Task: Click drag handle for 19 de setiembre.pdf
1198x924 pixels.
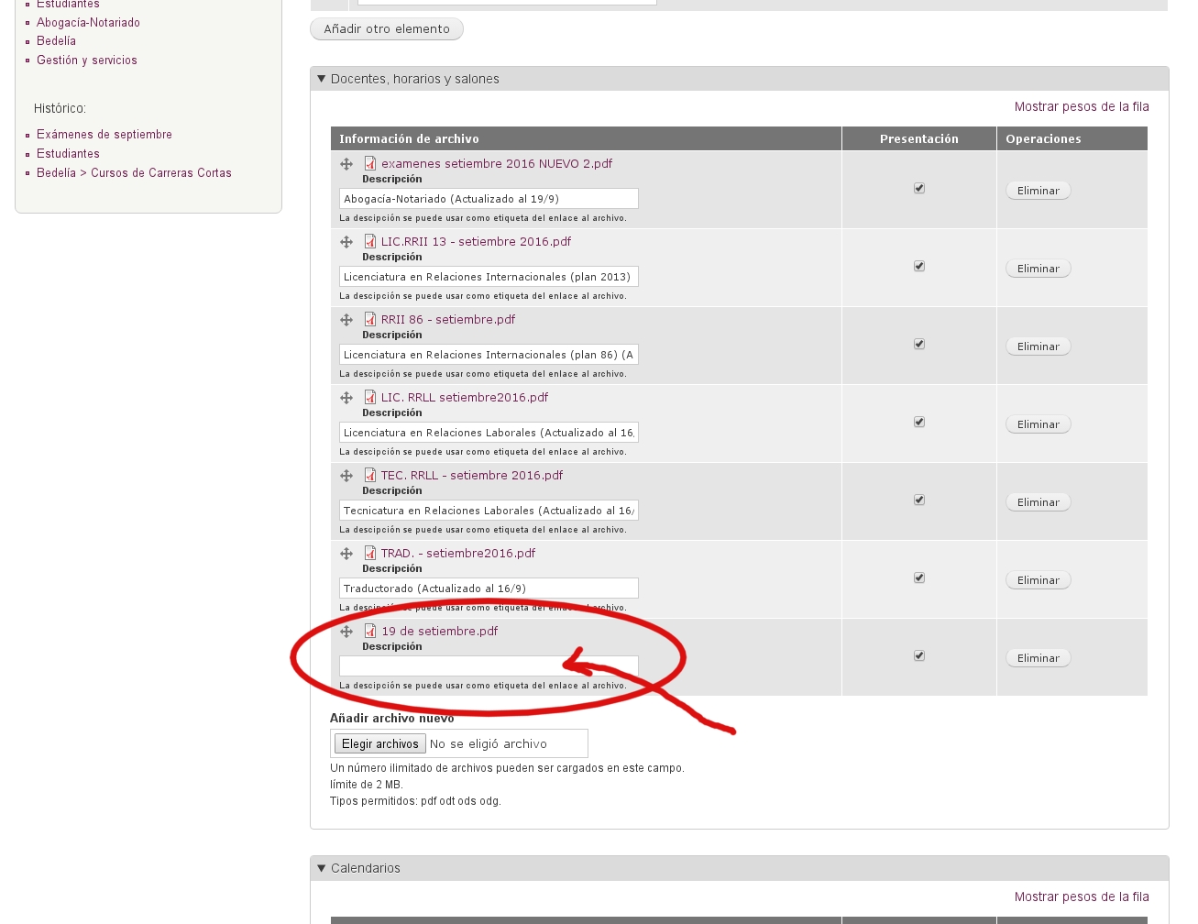Action: point(346,632)
